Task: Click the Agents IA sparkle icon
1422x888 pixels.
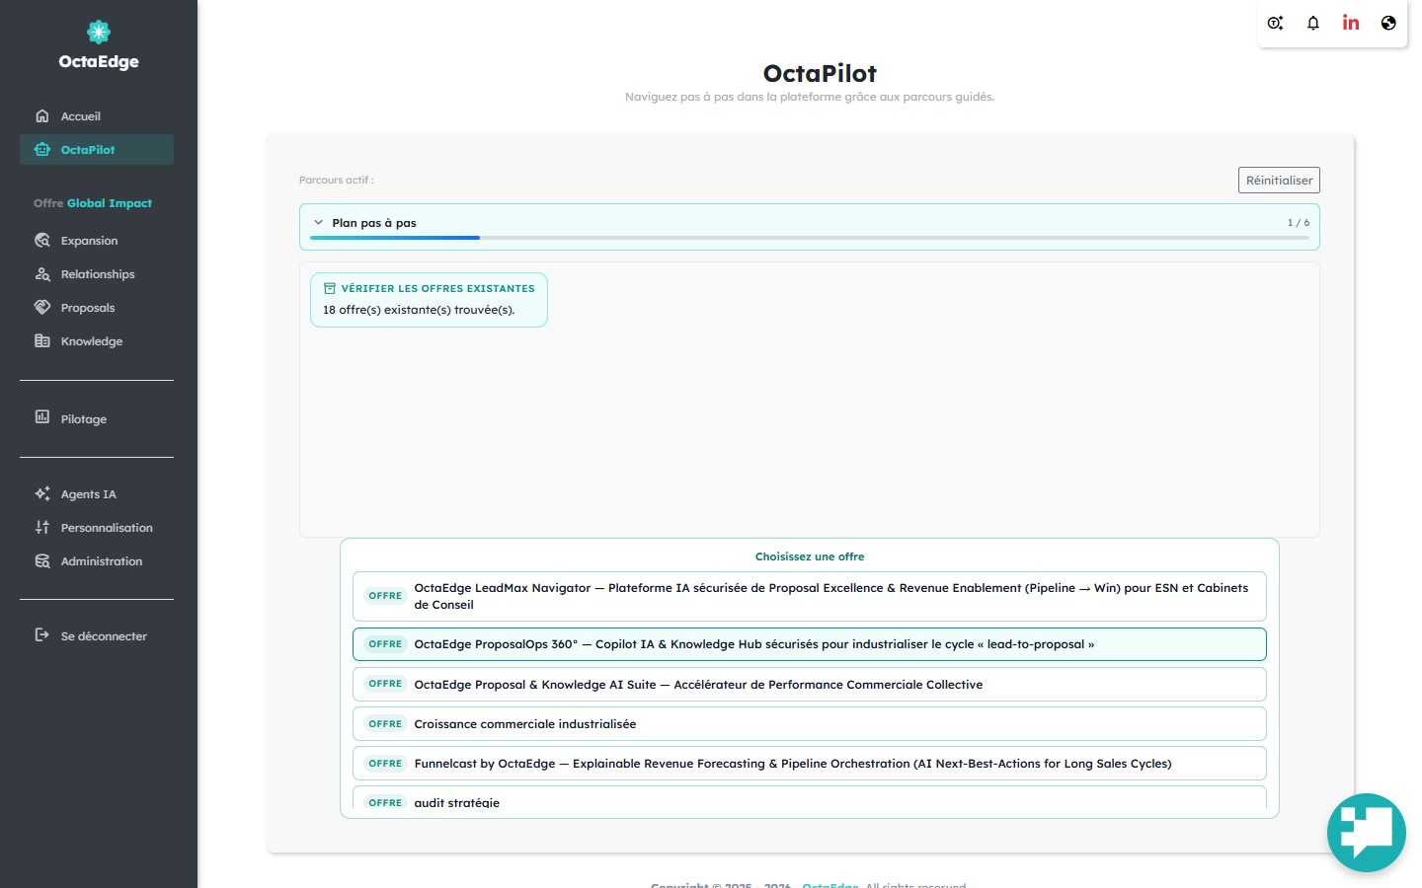Action: coord(42,493)
